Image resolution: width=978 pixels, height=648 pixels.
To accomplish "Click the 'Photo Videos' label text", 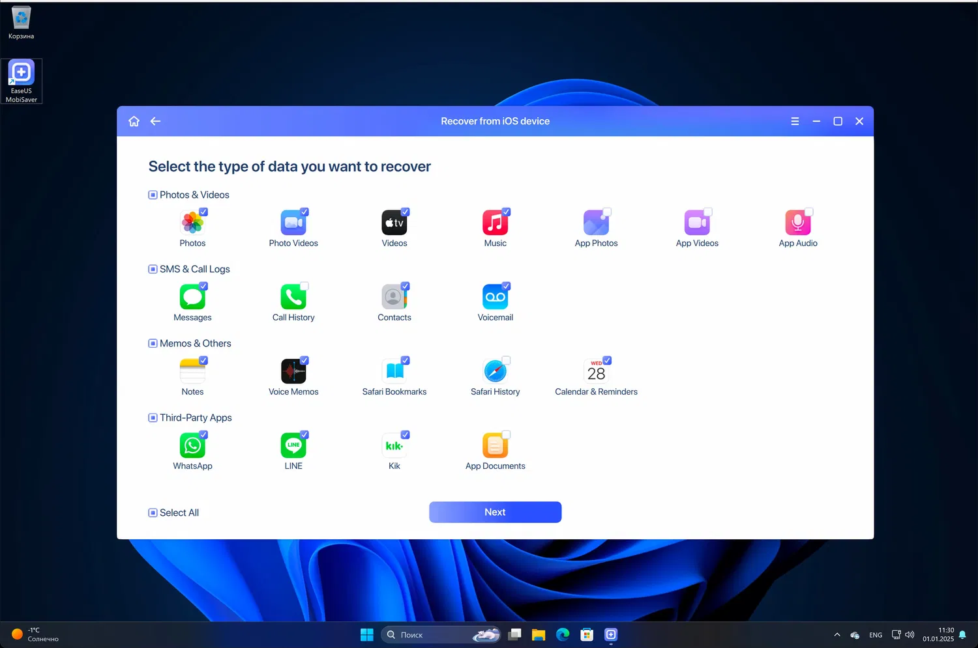I will (x=293, y=243).
